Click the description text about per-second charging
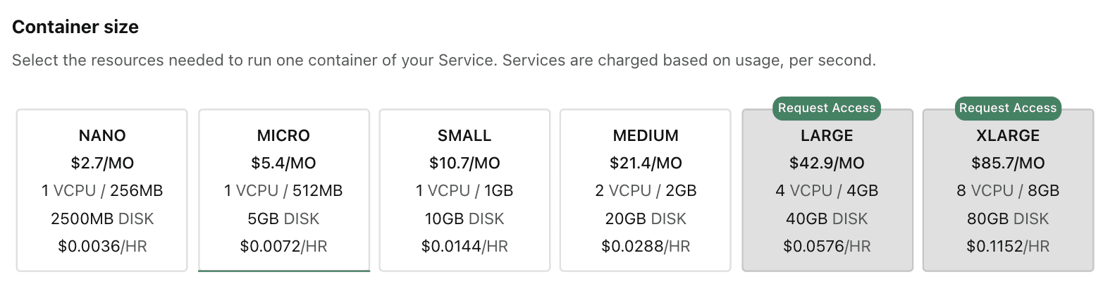 (x=444, y=61)
